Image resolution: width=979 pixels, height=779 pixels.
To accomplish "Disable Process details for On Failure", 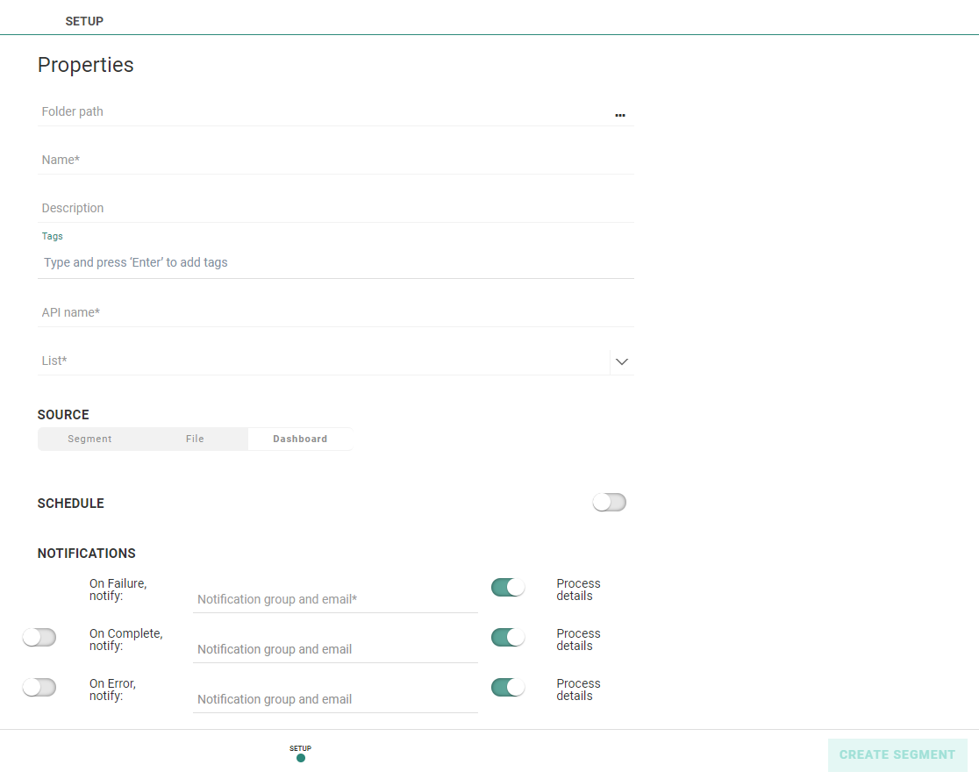I will [508, 588].
